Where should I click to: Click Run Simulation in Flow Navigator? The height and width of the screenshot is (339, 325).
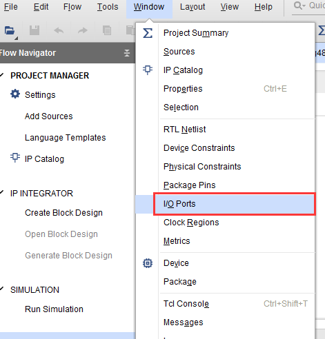[x=54, y=309]
